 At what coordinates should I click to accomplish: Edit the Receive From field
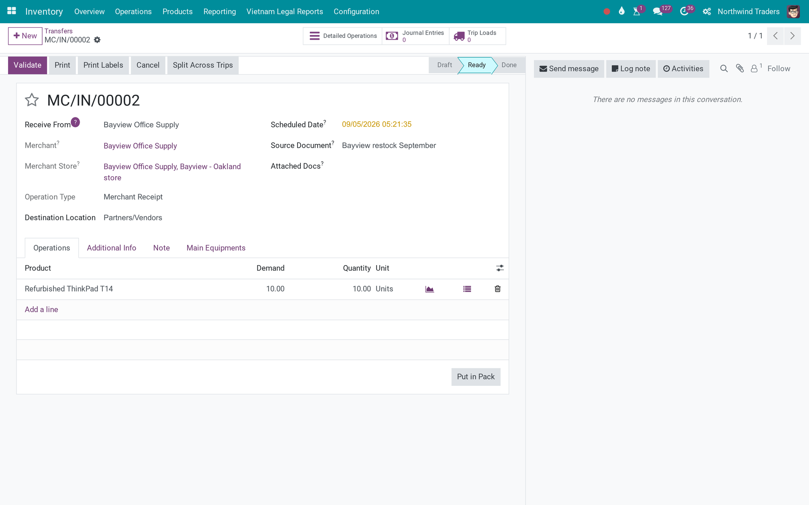tap(141, 125)
